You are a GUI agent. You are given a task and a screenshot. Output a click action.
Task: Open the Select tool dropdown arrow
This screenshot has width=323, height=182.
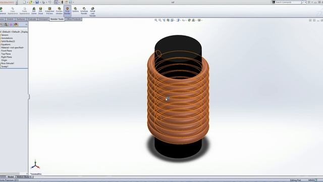tap(59, 2)
